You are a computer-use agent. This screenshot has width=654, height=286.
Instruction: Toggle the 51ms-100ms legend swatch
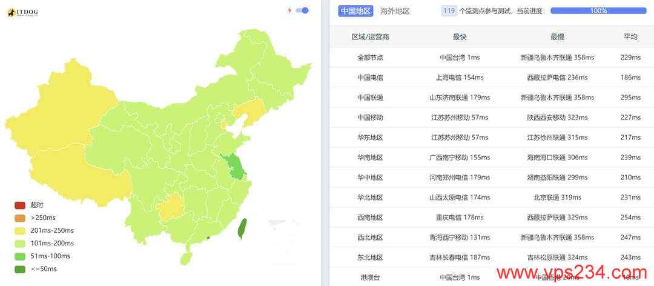pos(20,256)
